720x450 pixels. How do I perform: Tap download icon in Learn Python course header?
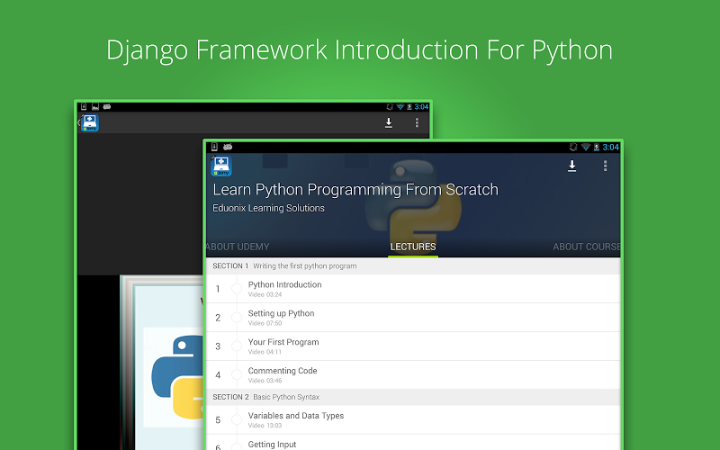click(x=571, y=166)
